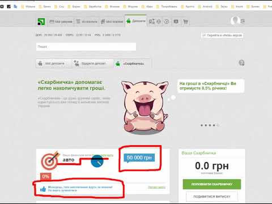Select the Депозити tab
This screenshot has height=204, width=272.
(x=136, y=21)
